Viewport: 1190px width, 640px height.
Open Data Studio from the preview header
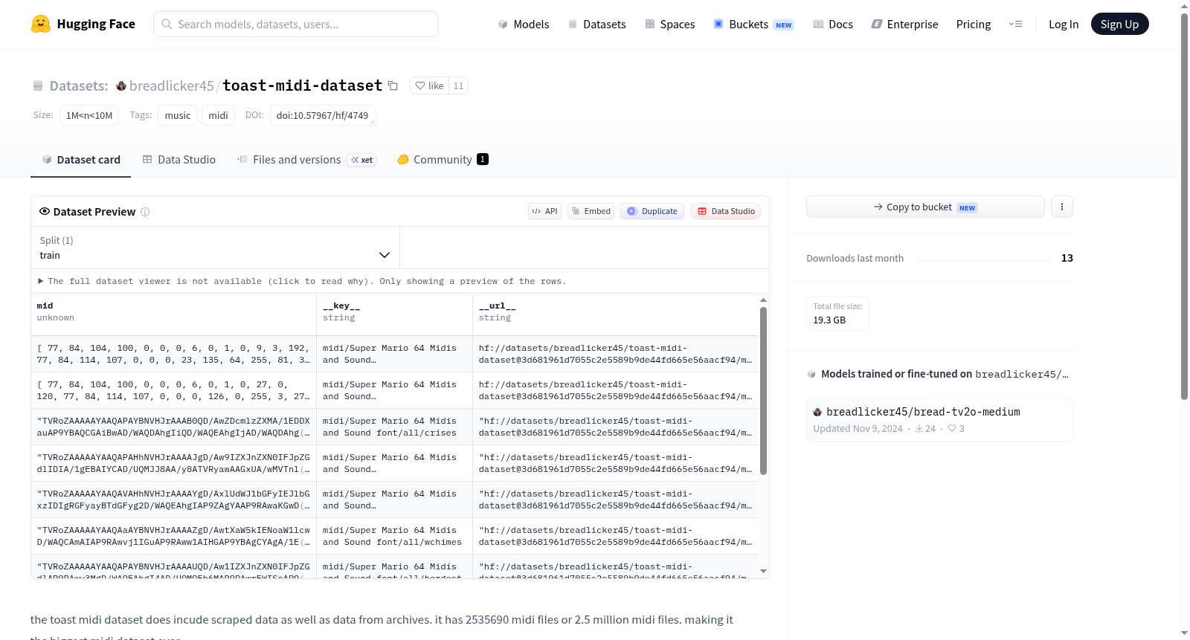(726, 211)
